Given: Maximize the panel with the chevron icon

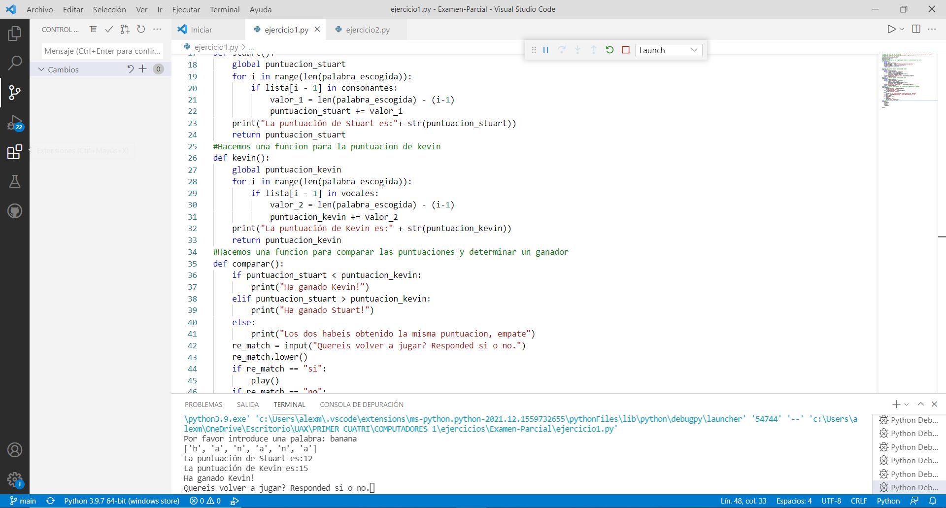Looking at the screenshot, I should pos(920,404).
